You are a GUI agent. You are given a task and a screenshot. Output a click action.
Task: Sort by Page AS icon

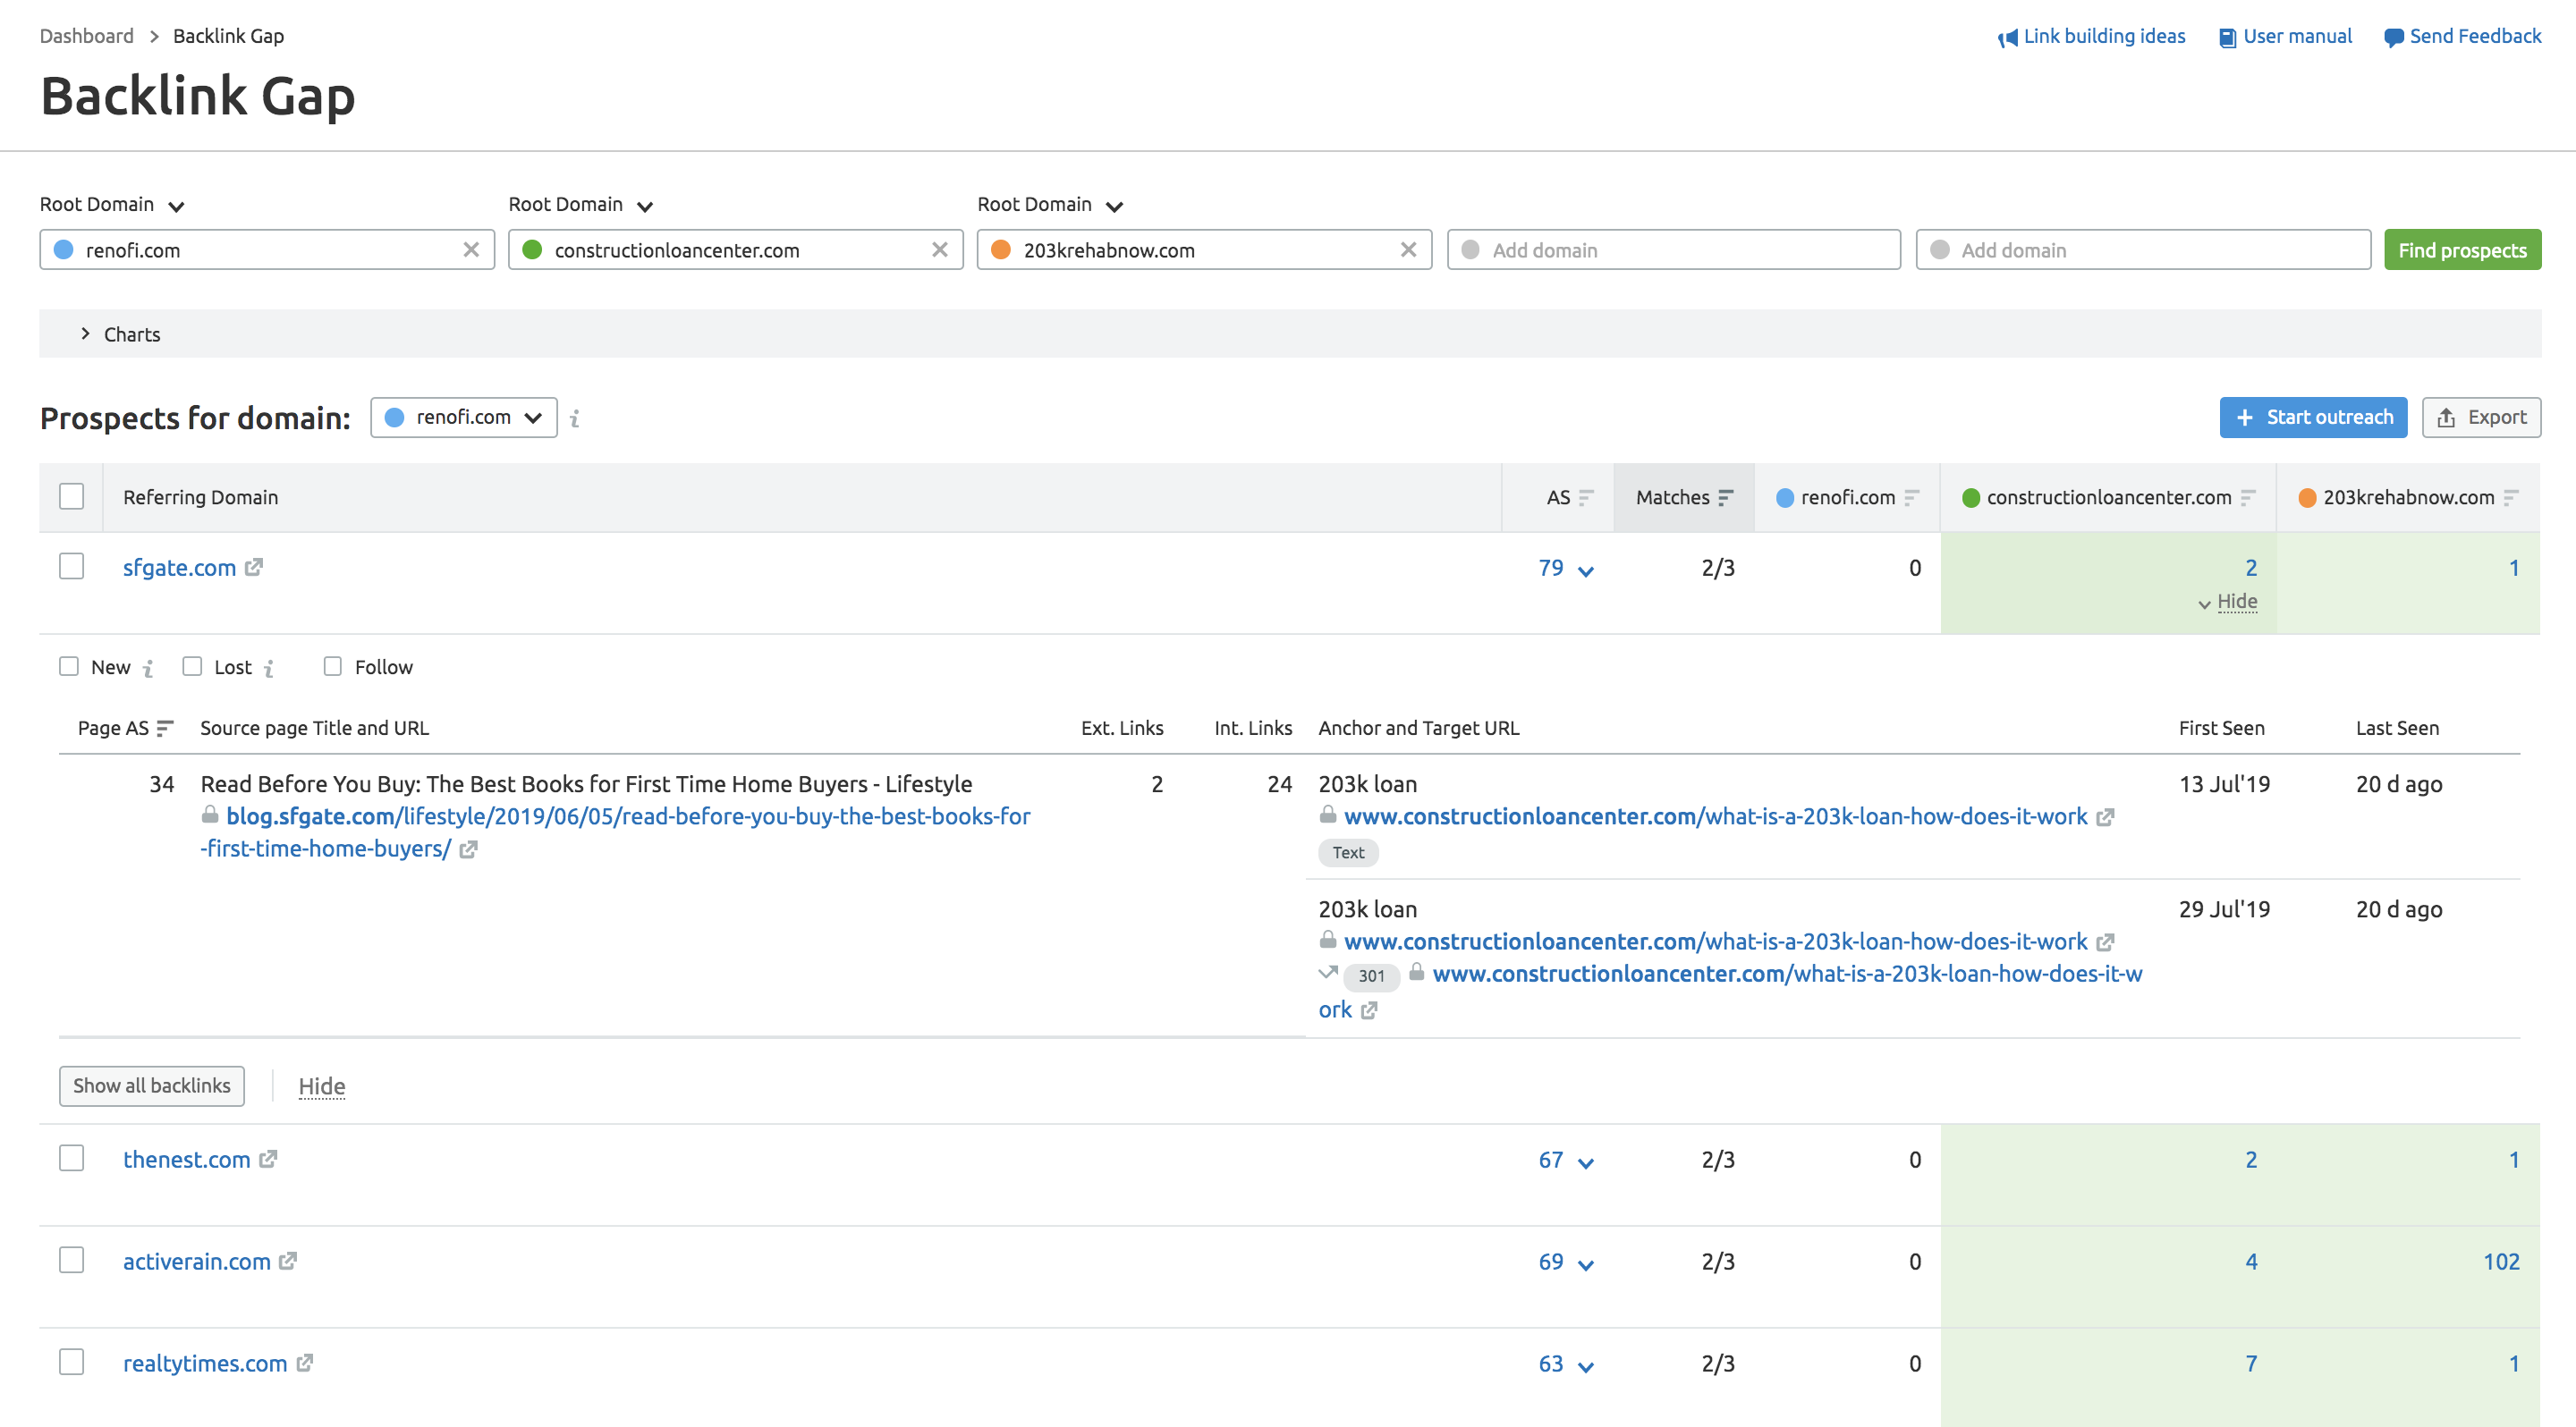tap(165, 729)
